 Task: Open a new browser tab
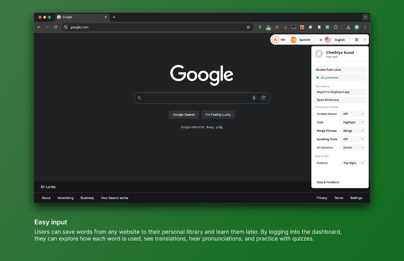click(x=114, y=17)
